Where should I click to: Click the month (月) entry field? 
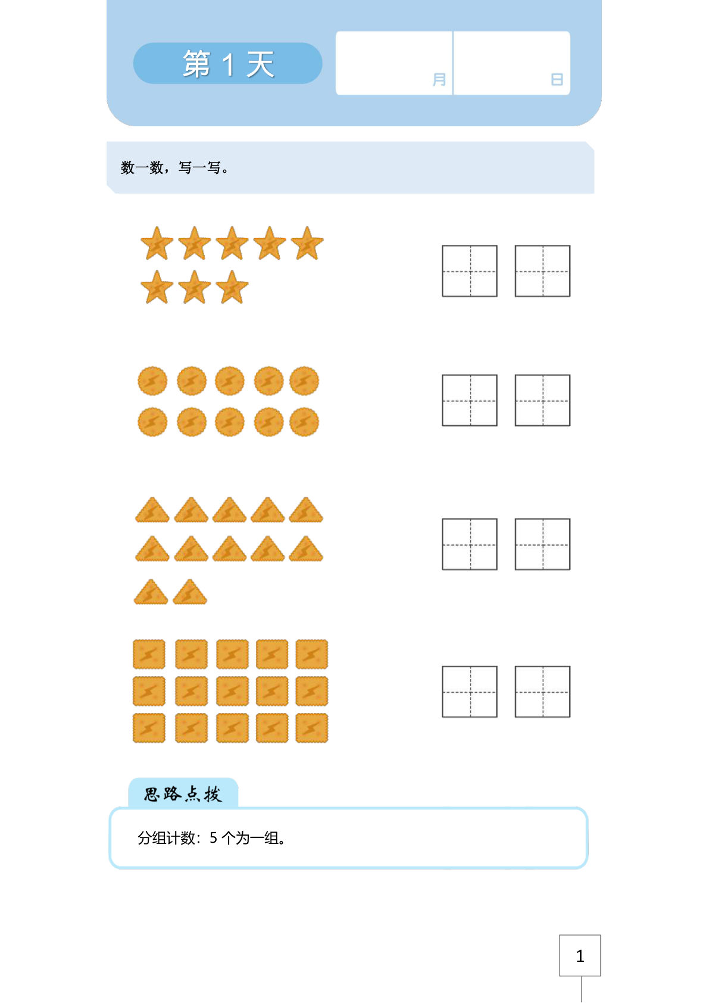(393, 63)
